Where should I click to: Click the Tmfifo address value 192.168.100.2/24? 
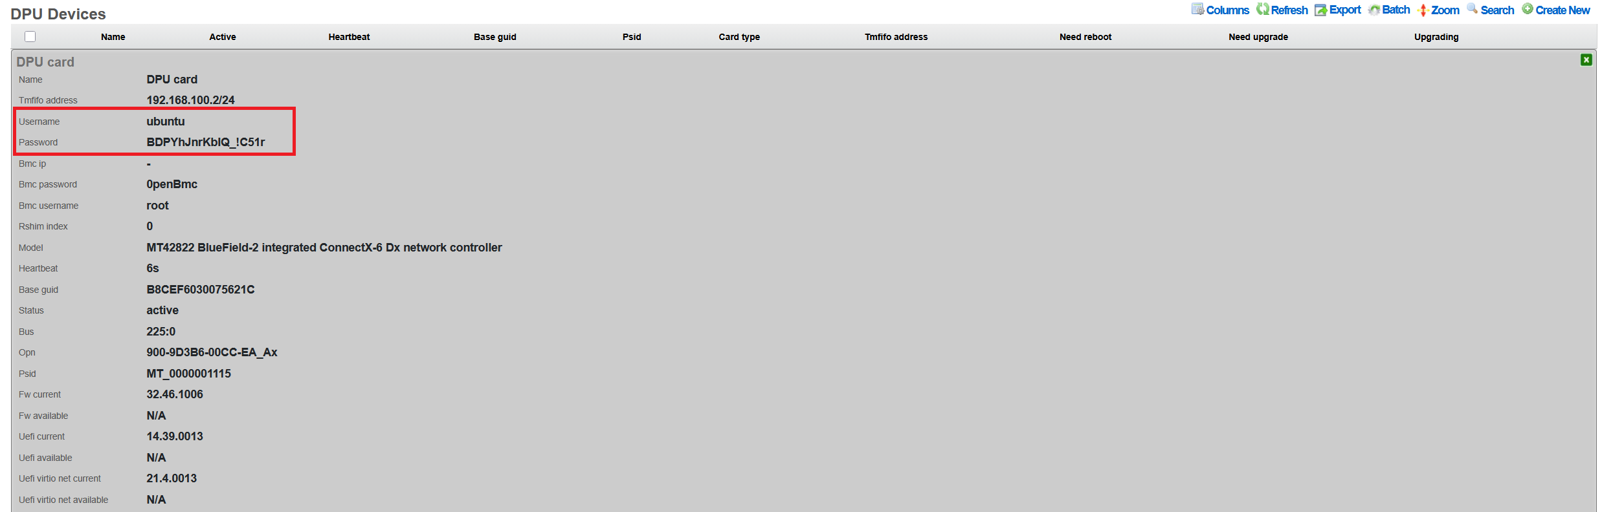(190, 100)
